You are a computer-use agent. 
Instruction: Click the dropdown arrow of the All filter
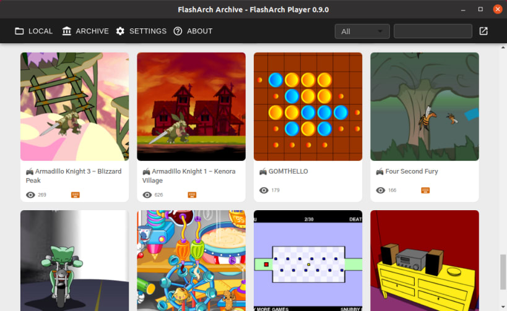point(380,31)
